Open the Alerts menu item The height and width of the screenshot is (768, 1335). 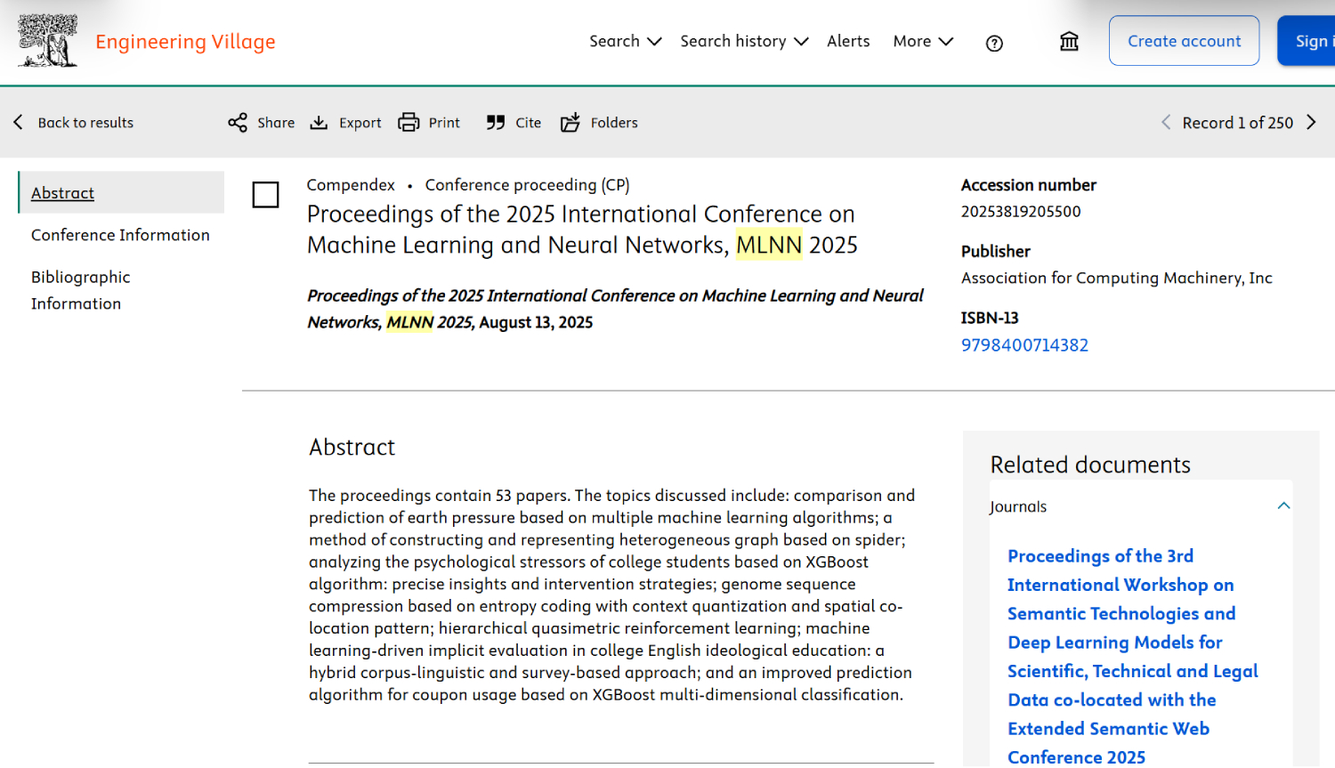[848, 41]
